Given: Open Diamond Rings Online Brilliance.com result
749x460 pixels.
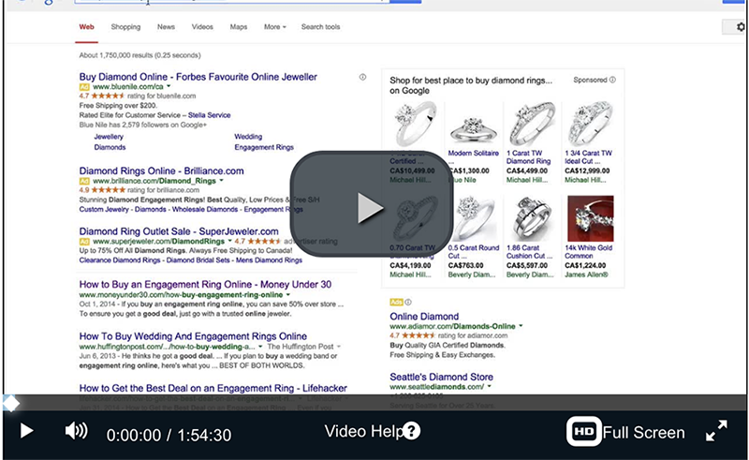Looking at the screenshot, I should [161, 171].
